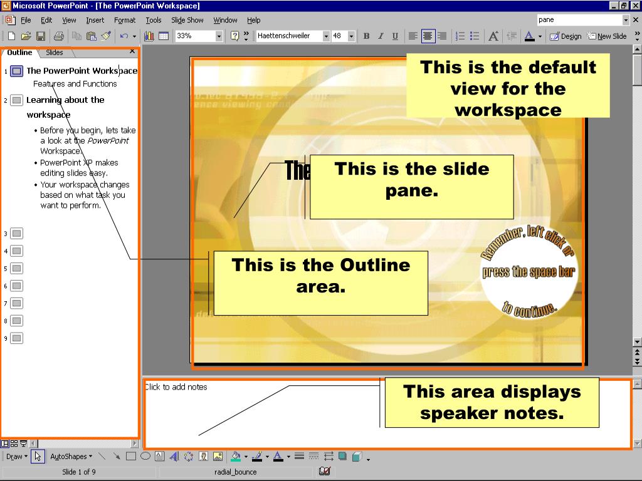
Task: Apply Shadow Style to object
Action: 343,457
